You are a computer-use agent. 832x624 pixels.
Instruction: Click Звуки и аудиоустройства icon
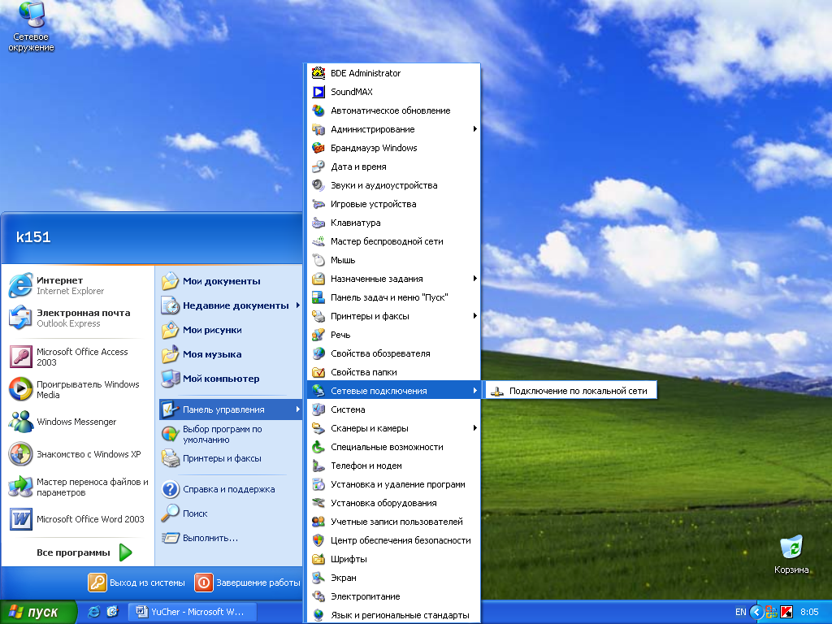pyautogui.click(x=318, y=185)
